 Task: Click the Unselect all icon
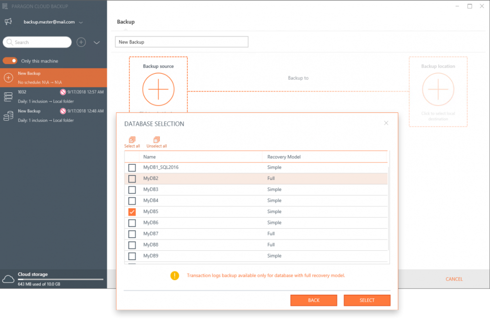[x=156, y=140]
